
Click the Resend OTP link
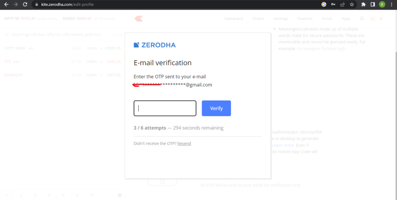click(184, 143)
